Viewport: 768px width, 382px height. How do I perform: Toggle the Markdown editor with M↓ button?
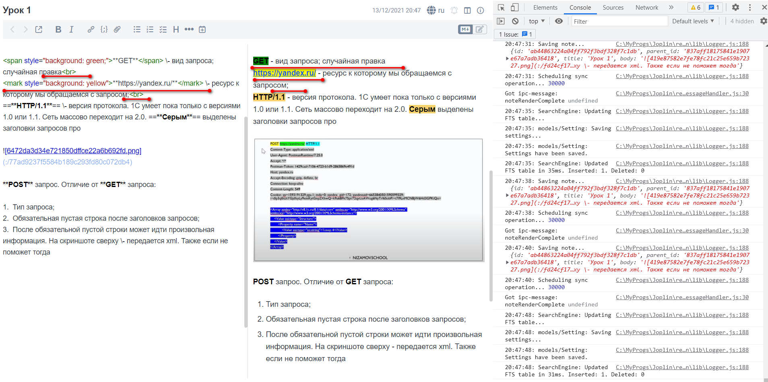(x=466, y=29)
